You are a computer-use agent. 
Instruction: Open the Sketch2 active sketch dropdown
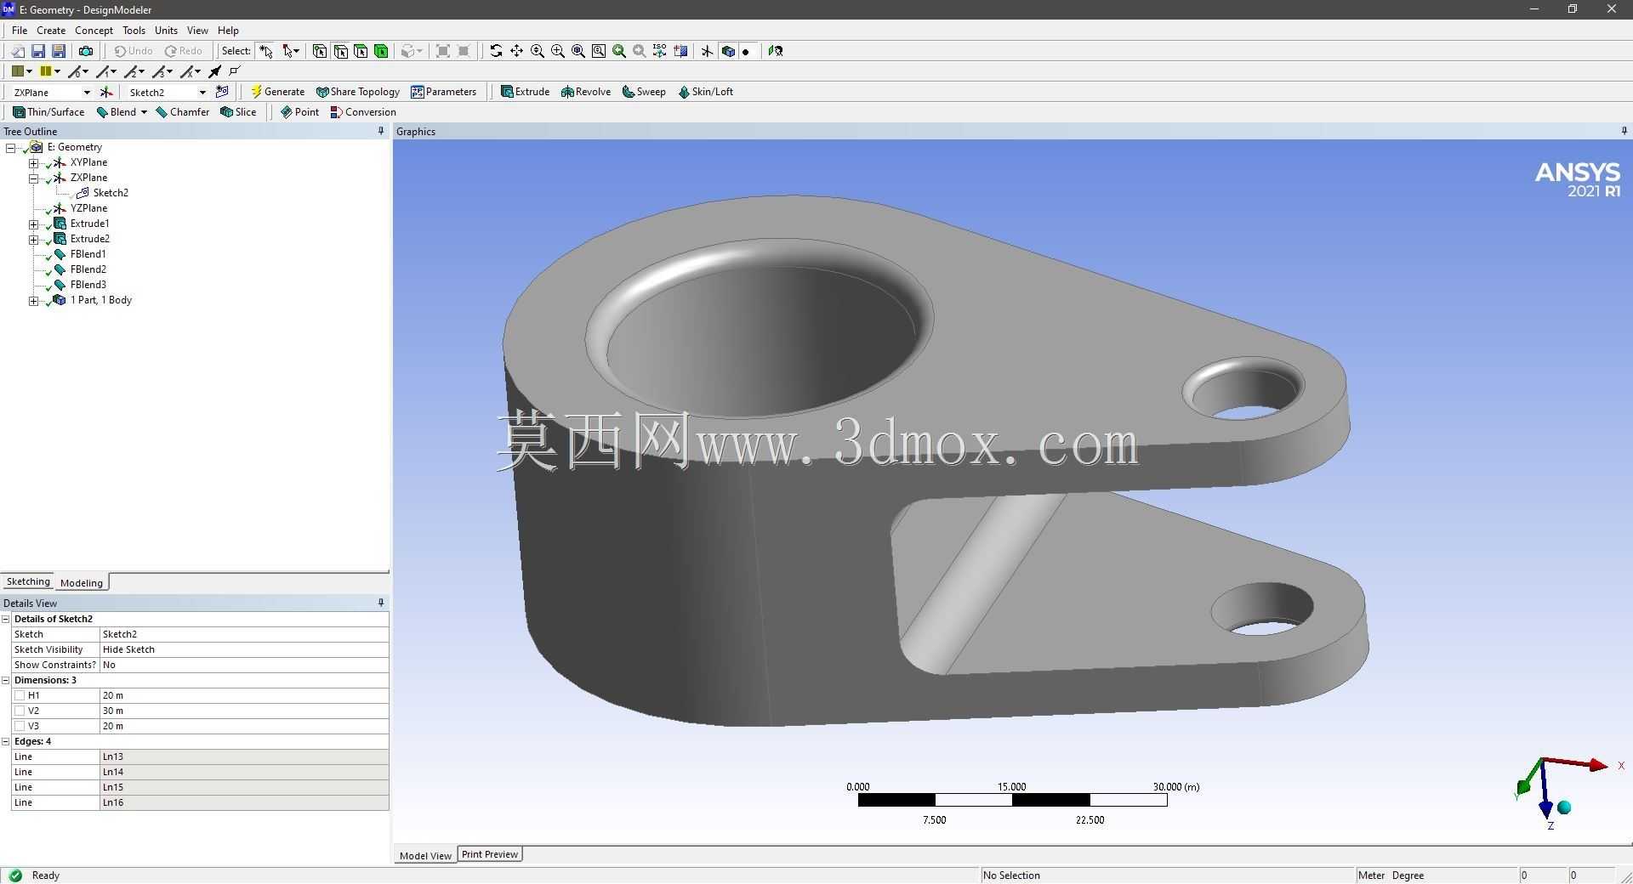[x=202, y=93]
